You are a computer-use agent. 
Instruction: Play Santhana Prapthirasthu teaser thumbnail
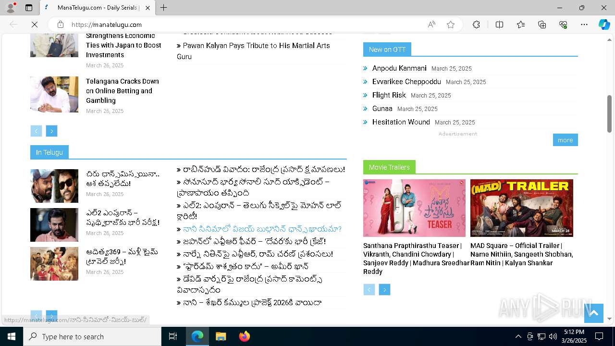pyautogui.click(x=414, y=208)
